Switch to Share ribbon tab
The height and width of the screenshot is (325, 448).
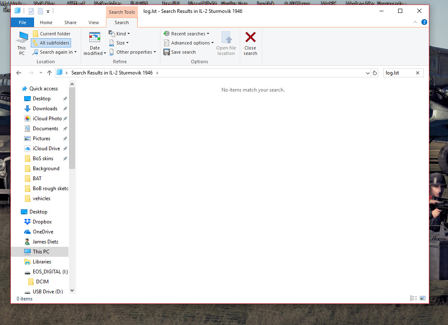[70, 22]
